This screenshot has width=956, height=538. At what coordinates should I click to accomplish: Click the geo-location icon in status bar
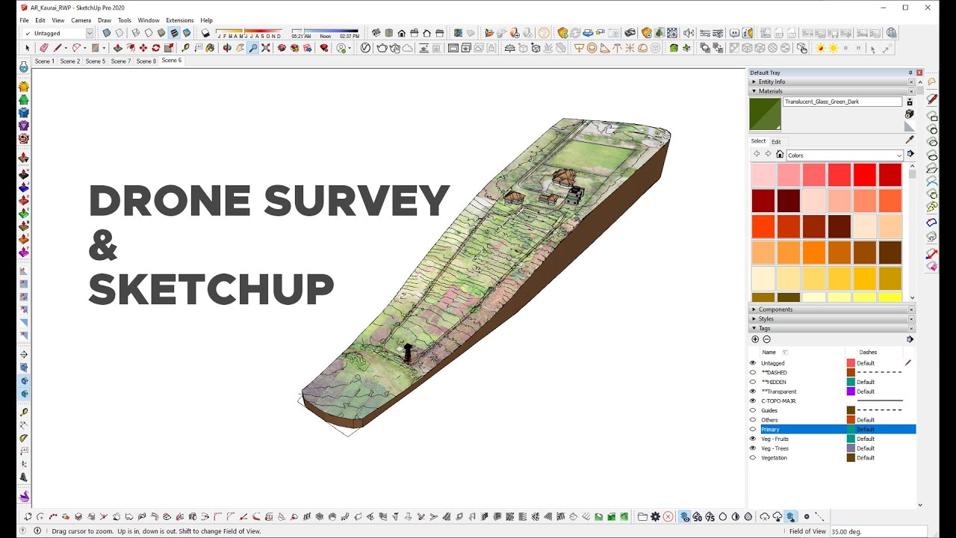[24, 531]
